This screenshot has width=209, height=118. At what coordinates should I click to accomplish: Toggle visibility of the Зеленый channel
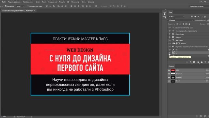(169, 77)
